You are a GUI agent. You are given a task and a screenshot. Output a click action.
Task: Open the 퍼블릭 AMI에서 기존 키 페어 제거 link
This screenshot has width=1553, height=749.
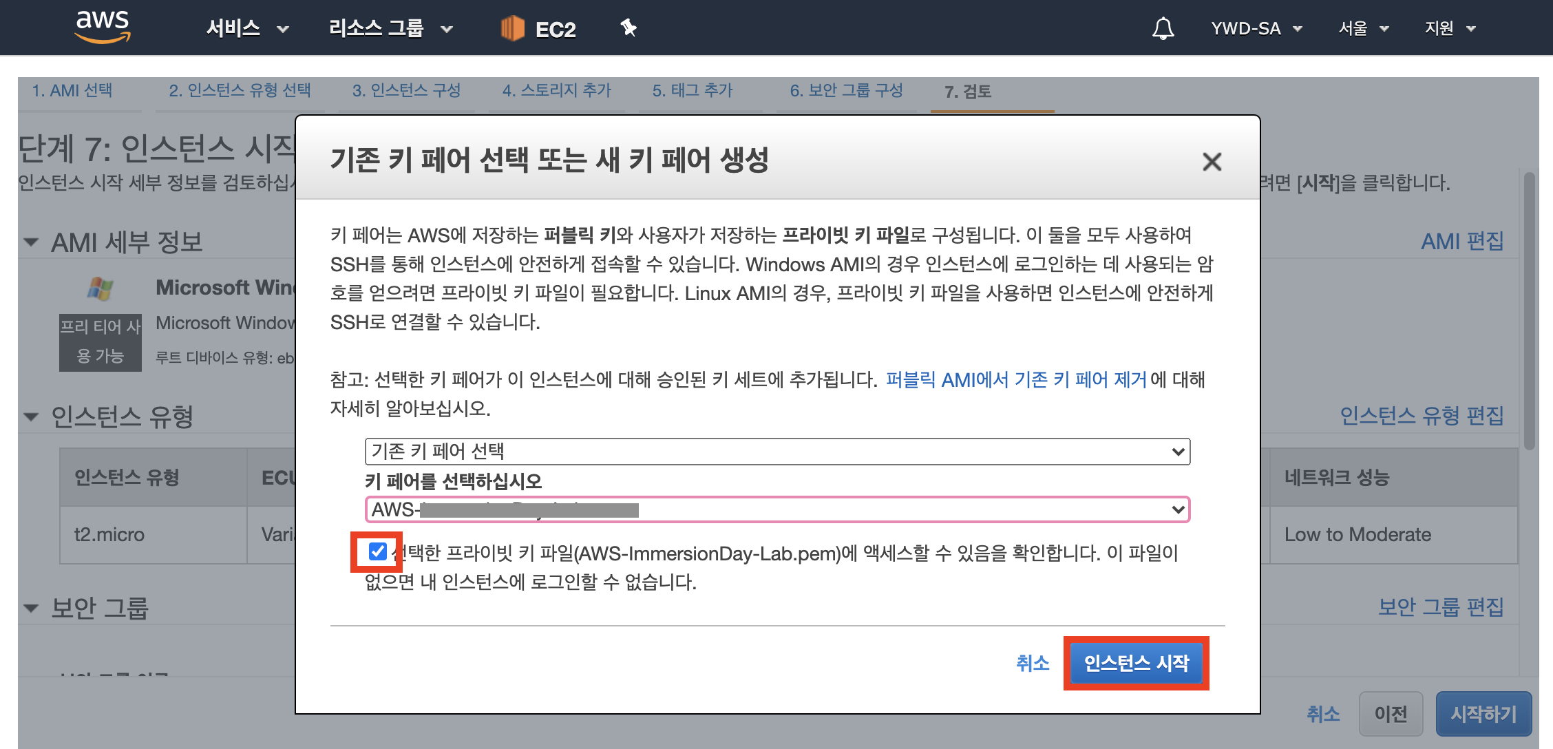click(x=1016, y=380)
